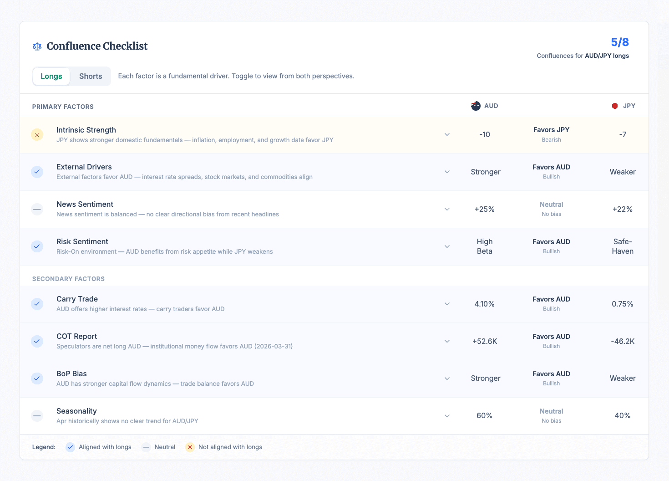The image size is (669, 481).
Task: Click the 4.10% carry rate value for AUD
Action: (484, 304)
